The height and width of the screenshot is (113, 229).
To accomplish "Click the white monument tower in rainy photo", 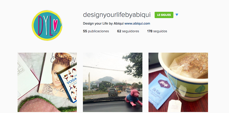I will click(89, 81).
